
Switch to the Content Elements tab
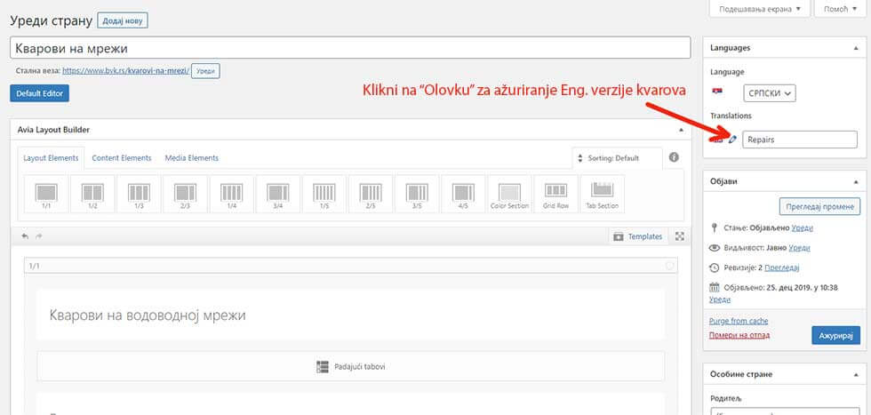(122, 158)
